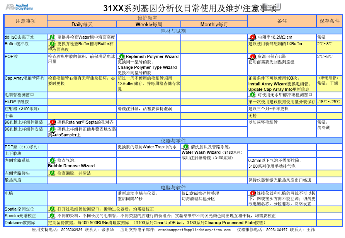
Task: Click red info icon by 连接仪器和电脑的网线
Action: (x=253, y=193)
